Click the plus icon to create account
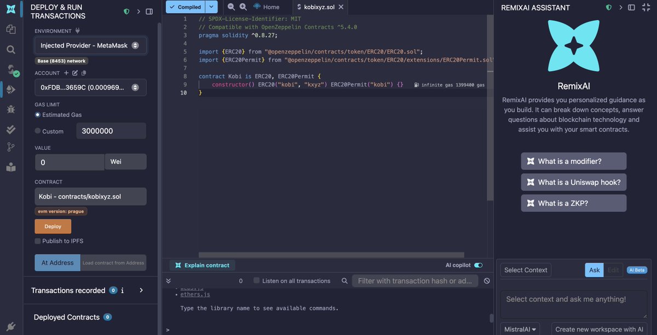 pos(66,73)
